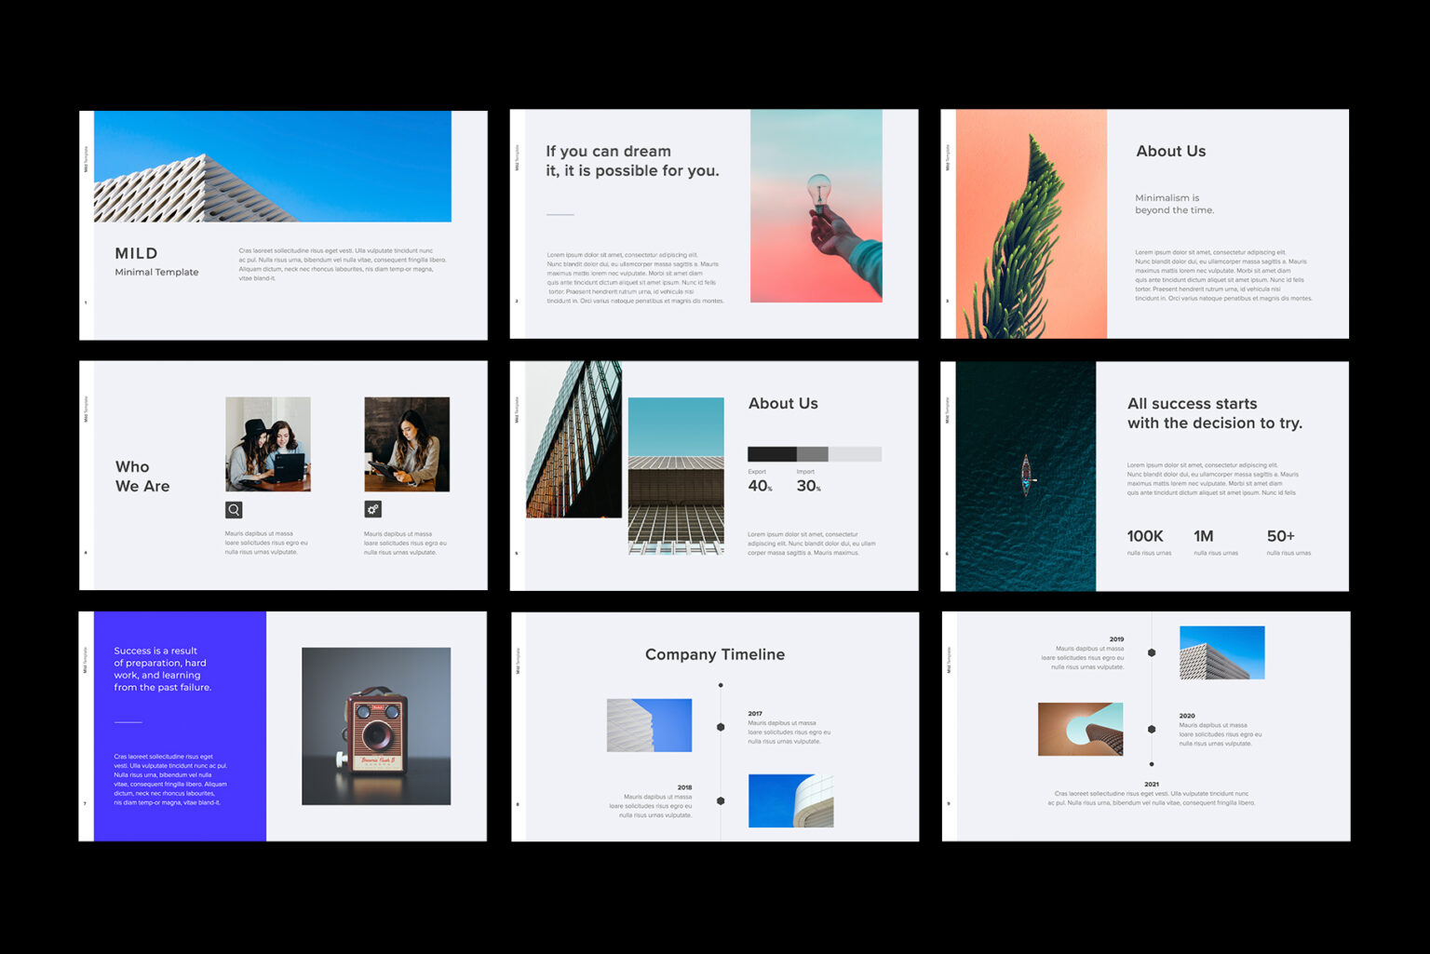
Task: Click the 2019 hexagon timeline marker
Action: (1152, 652)
